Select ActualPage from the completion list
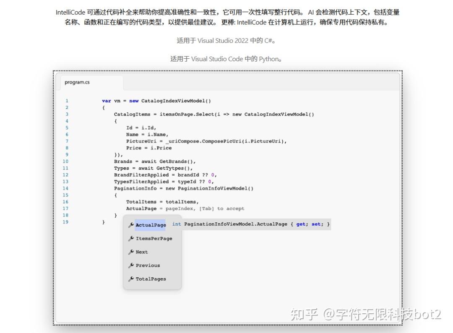Viewport: 453px width, 333px height. pos(151,225)
